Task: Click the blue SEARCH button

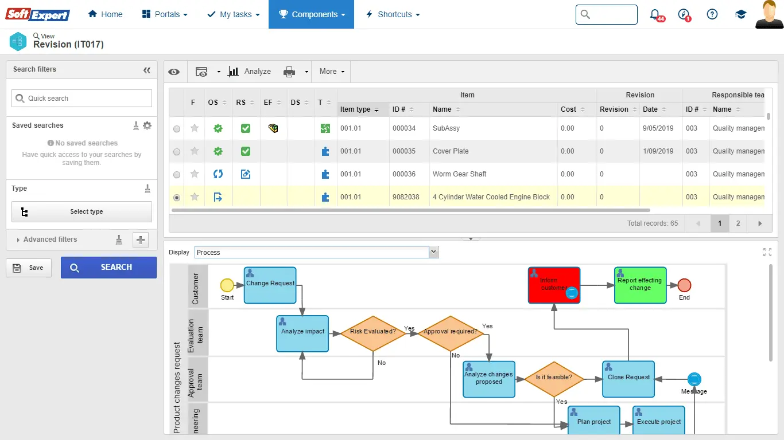Action: (108, 268)
